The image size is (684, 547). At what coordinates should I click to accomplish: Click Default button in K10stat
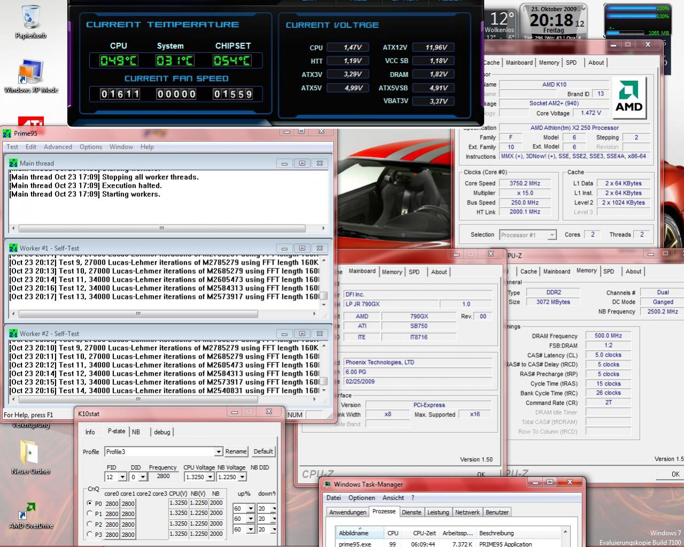point(263,452)
